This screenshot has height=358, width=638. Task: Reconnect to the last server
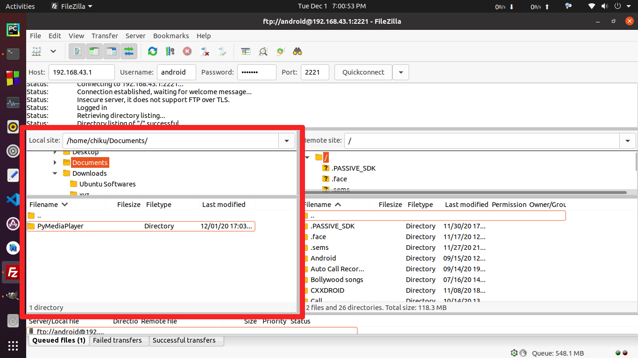click(x=222, y=51)
